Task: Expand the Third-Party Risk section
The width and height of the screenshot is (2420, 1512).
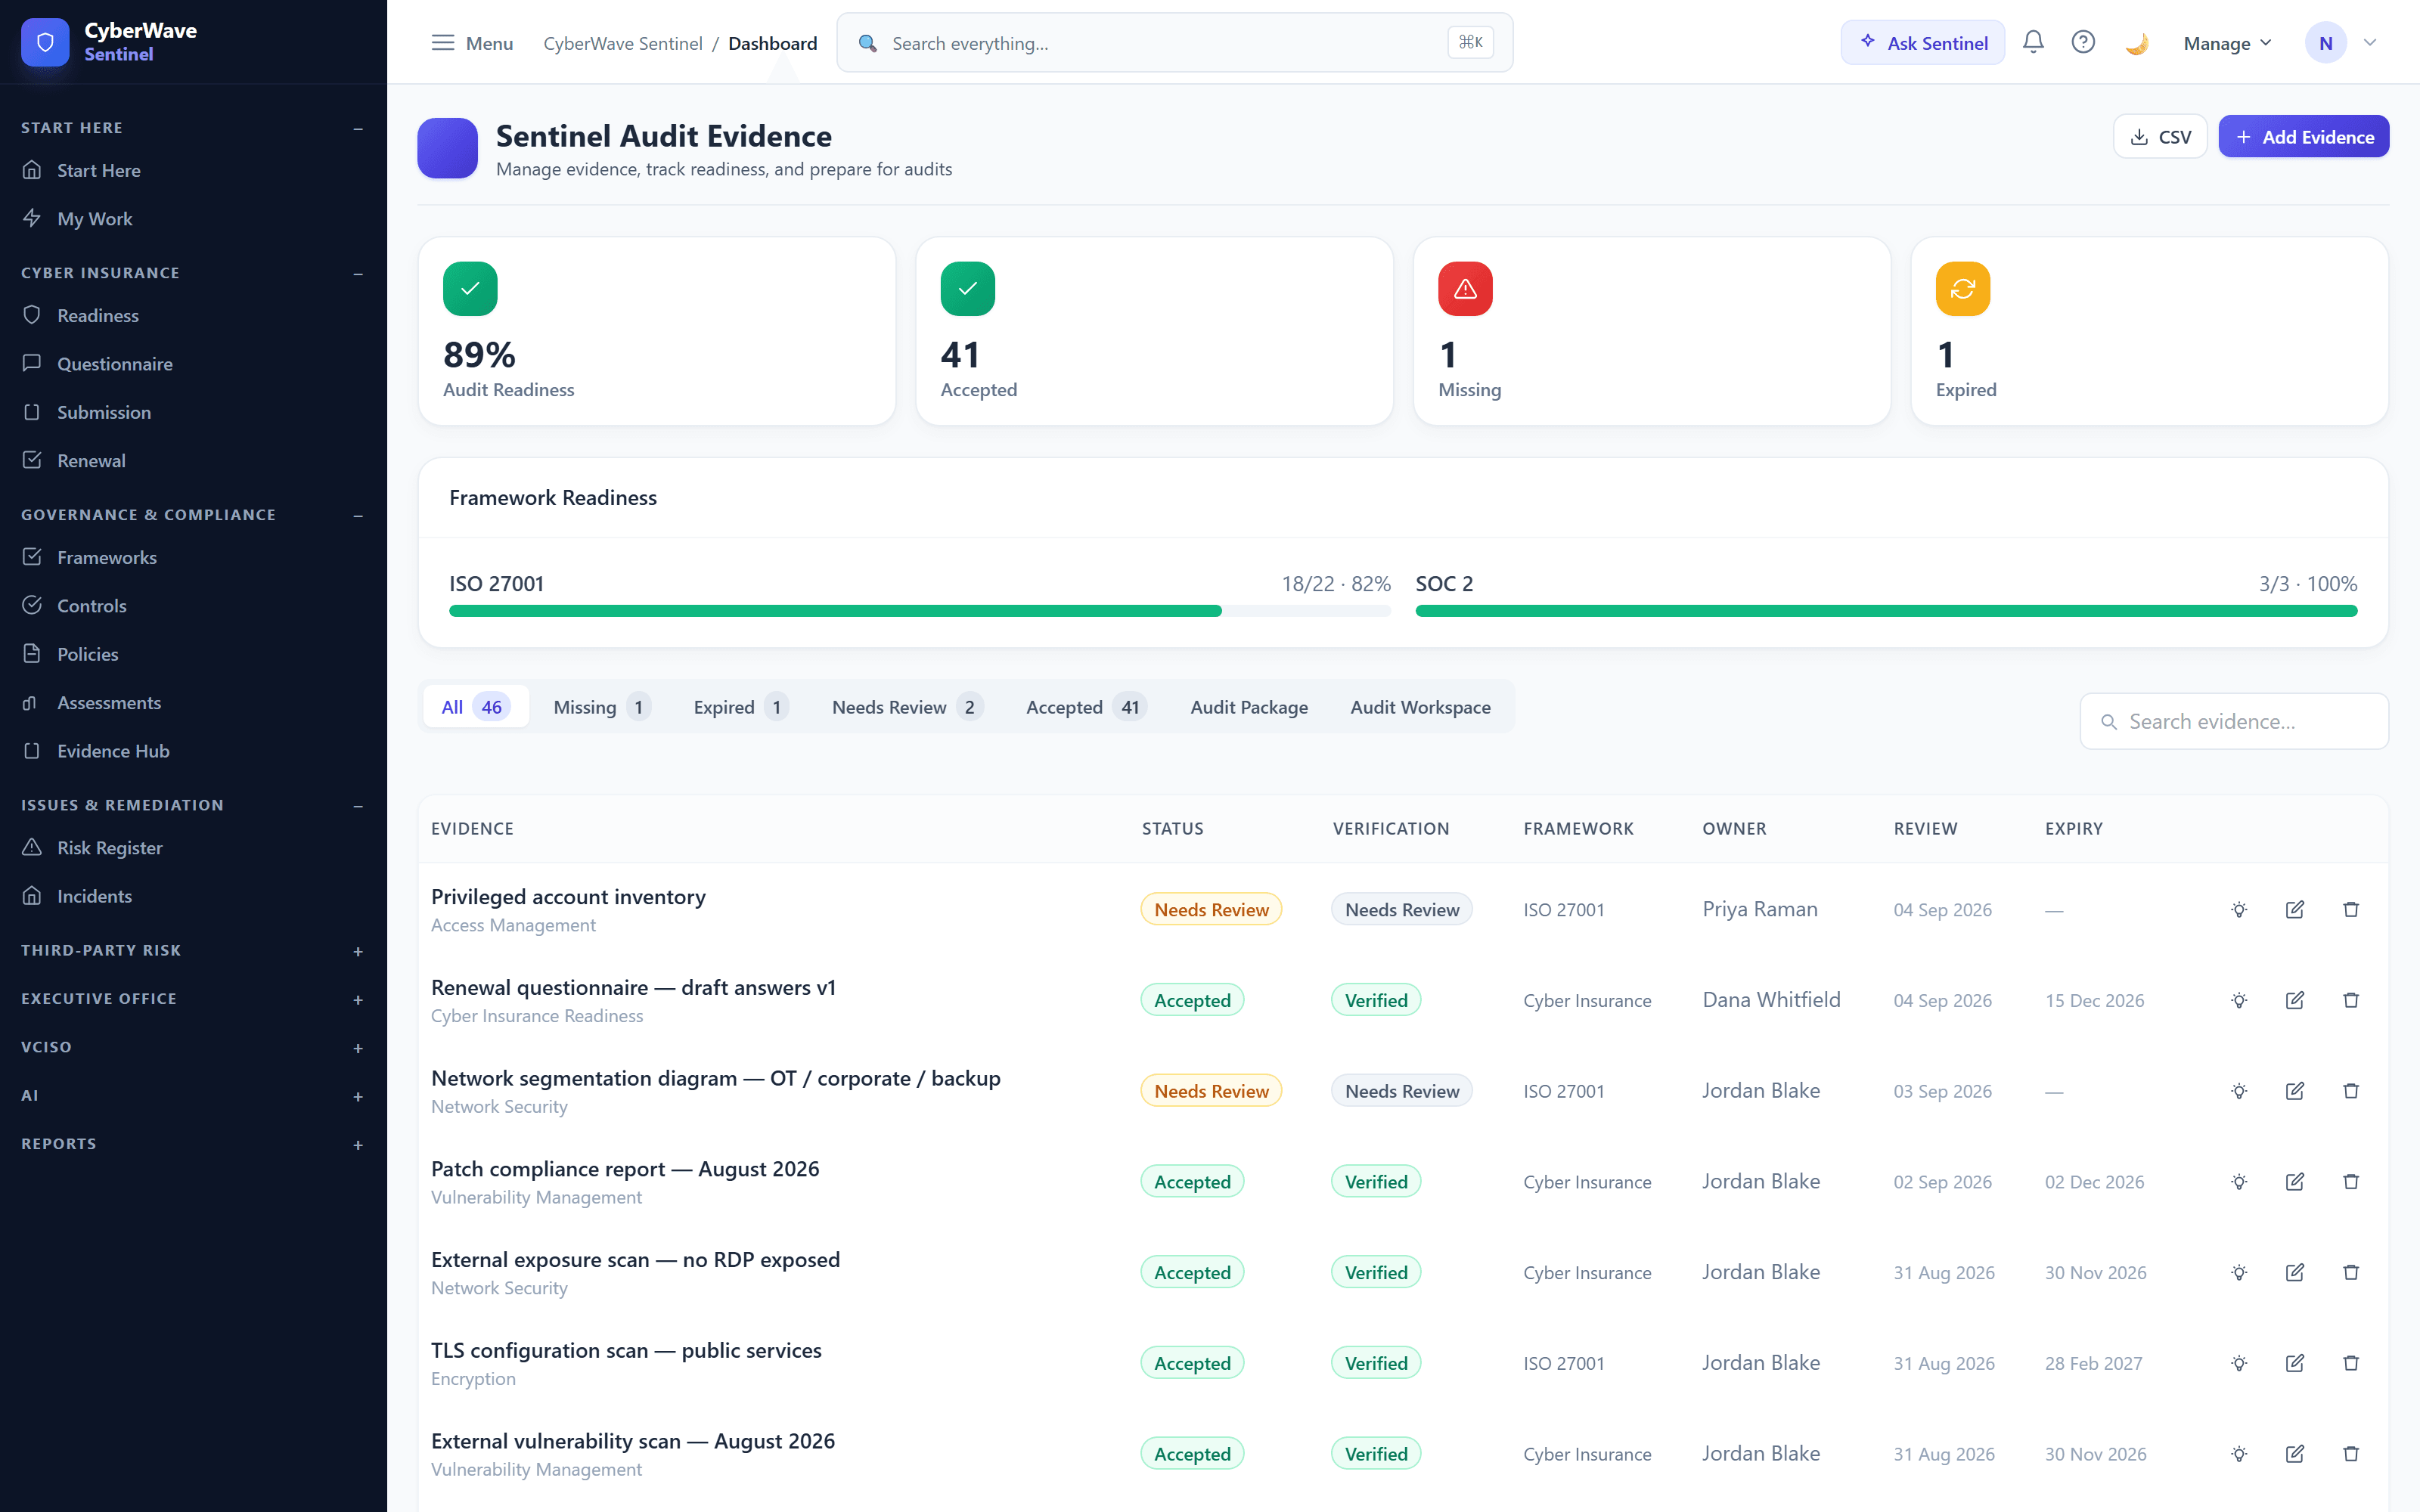Action: (x=358, y=951)
